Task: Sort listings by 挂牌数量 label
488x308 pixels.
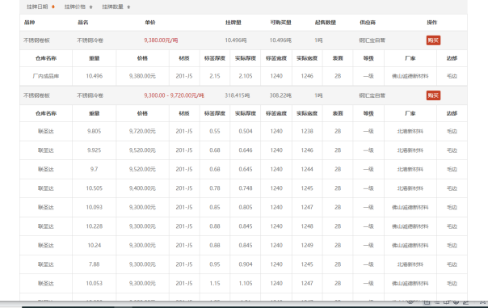Action: 112,6
